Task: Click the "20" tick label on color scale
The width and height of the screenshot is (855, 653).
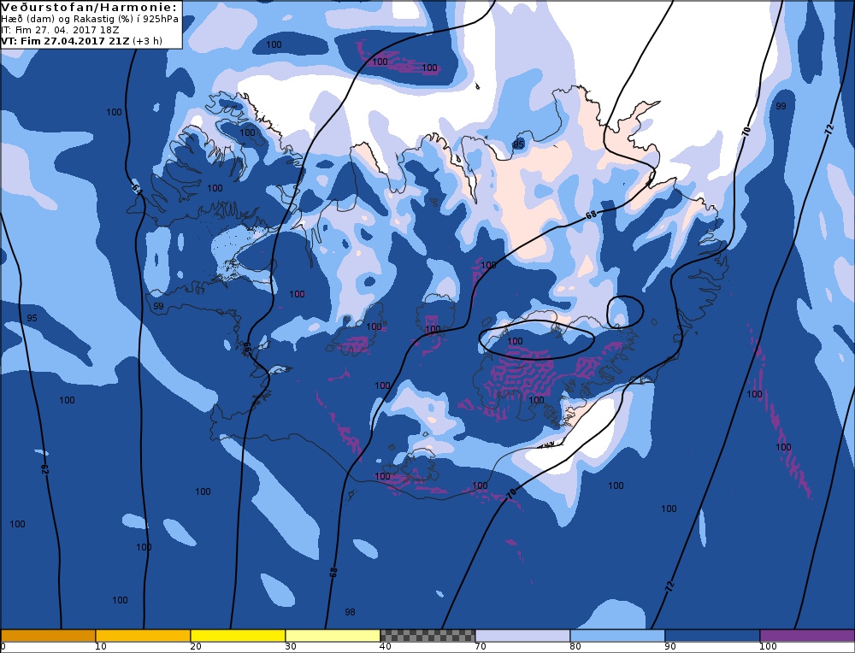Action: pyautogui.click(x=196, y=646)
